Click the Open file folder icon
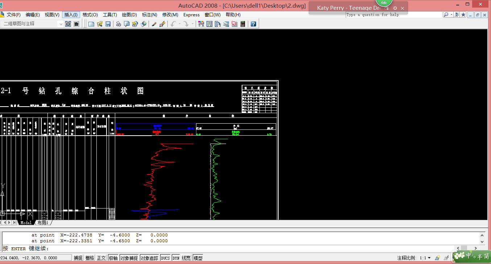 coord(99,24)
